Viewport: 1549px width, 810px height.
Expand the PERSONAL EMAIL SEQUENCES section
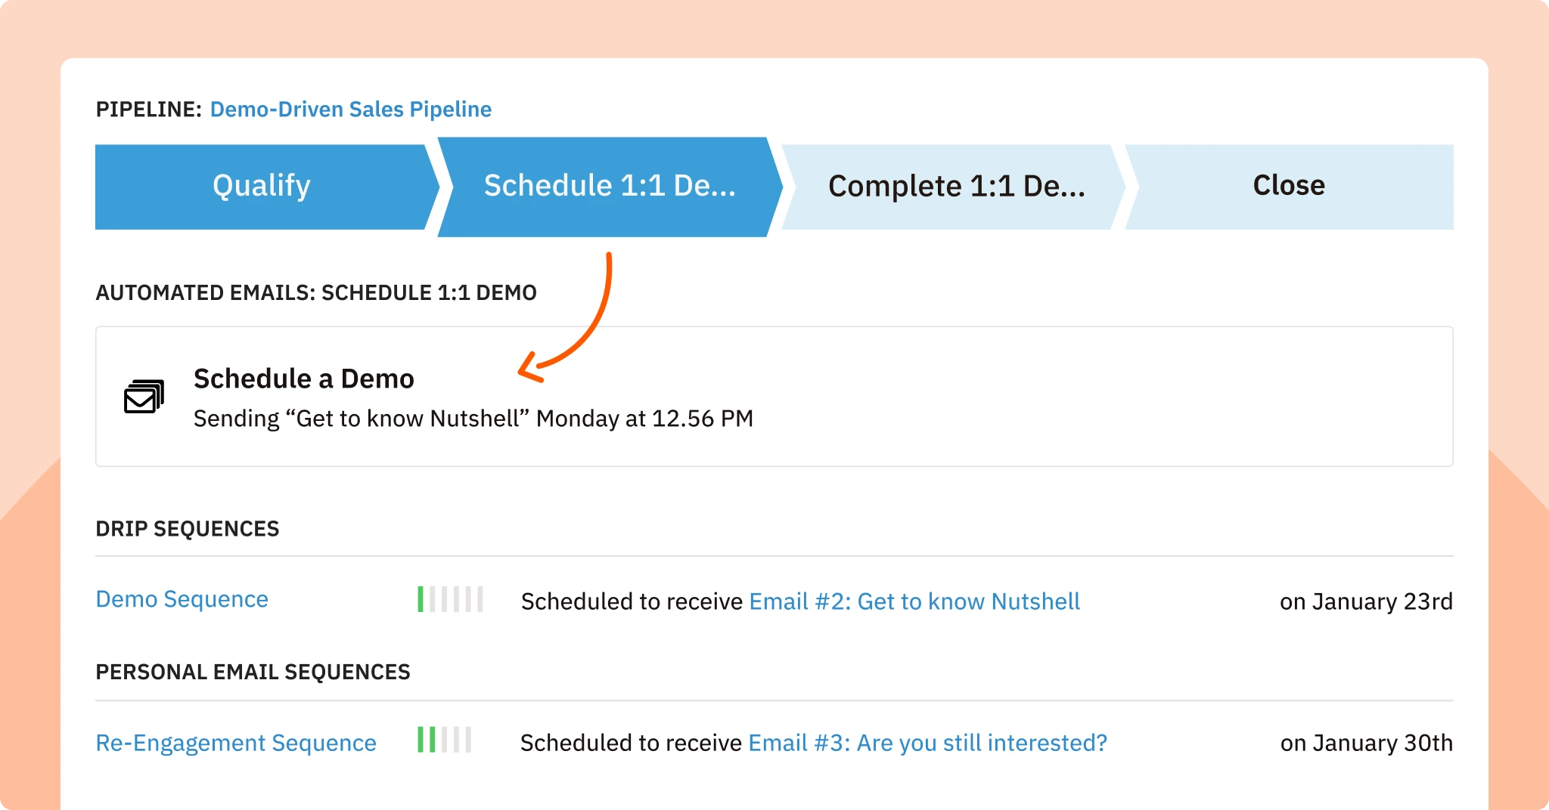(x=253, y=671)
